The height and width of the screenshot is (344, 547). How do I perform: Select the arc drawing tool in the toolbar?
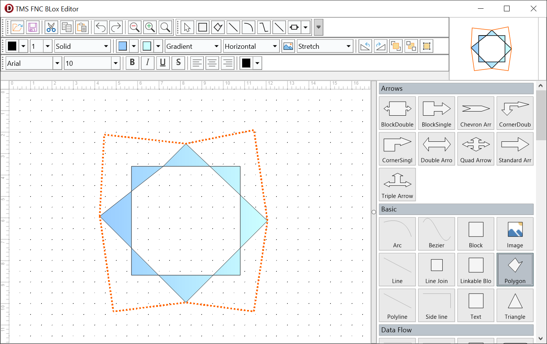click(248, 27)
